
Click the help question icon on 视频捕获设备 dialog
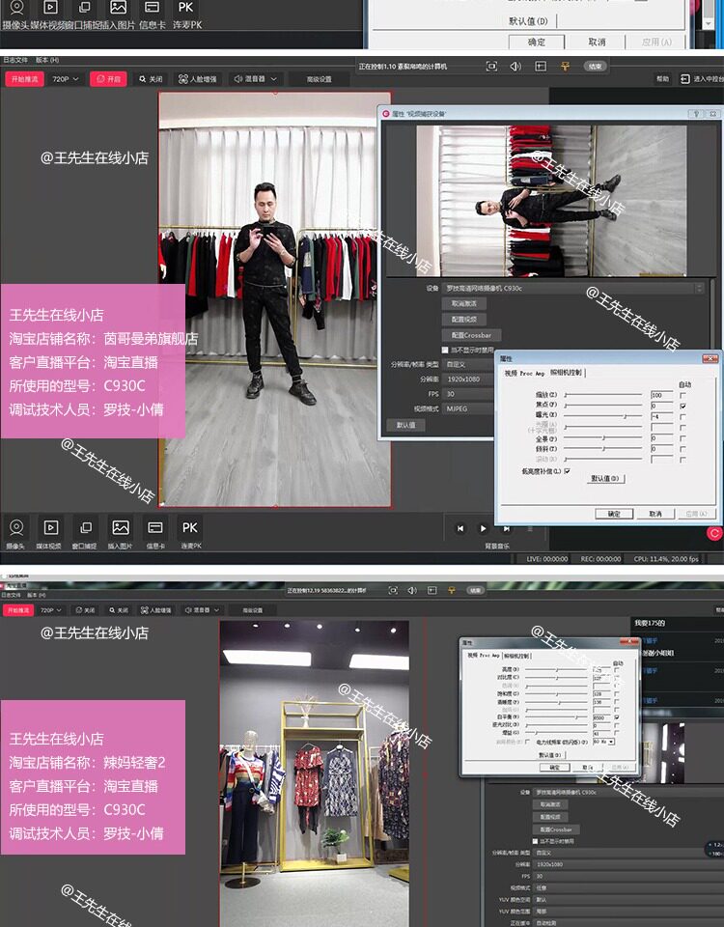697,114
